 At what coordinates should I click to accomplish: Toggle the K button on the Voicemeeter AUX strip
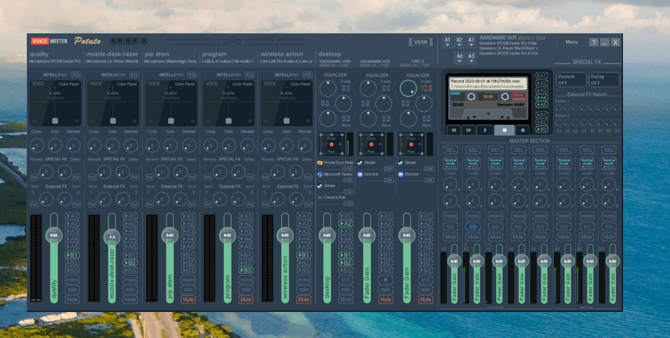[x=385, y=280]
